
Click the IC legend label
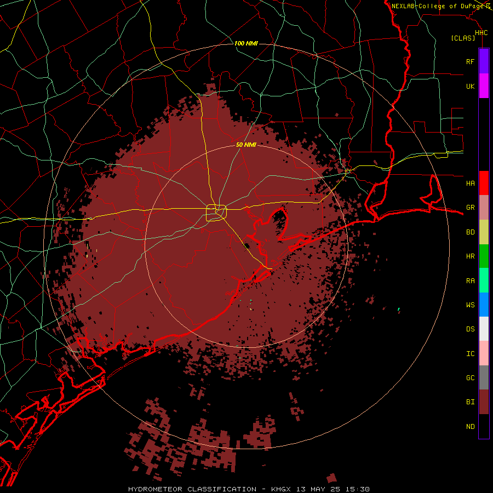tap(471, 354)
